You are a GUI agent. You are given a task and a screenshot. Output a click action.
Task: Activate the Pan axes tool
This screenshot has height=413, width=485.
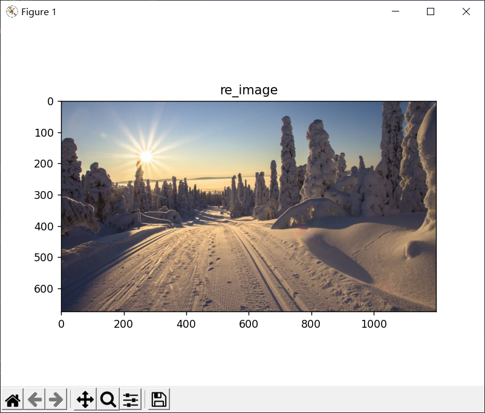coord(85,399)
